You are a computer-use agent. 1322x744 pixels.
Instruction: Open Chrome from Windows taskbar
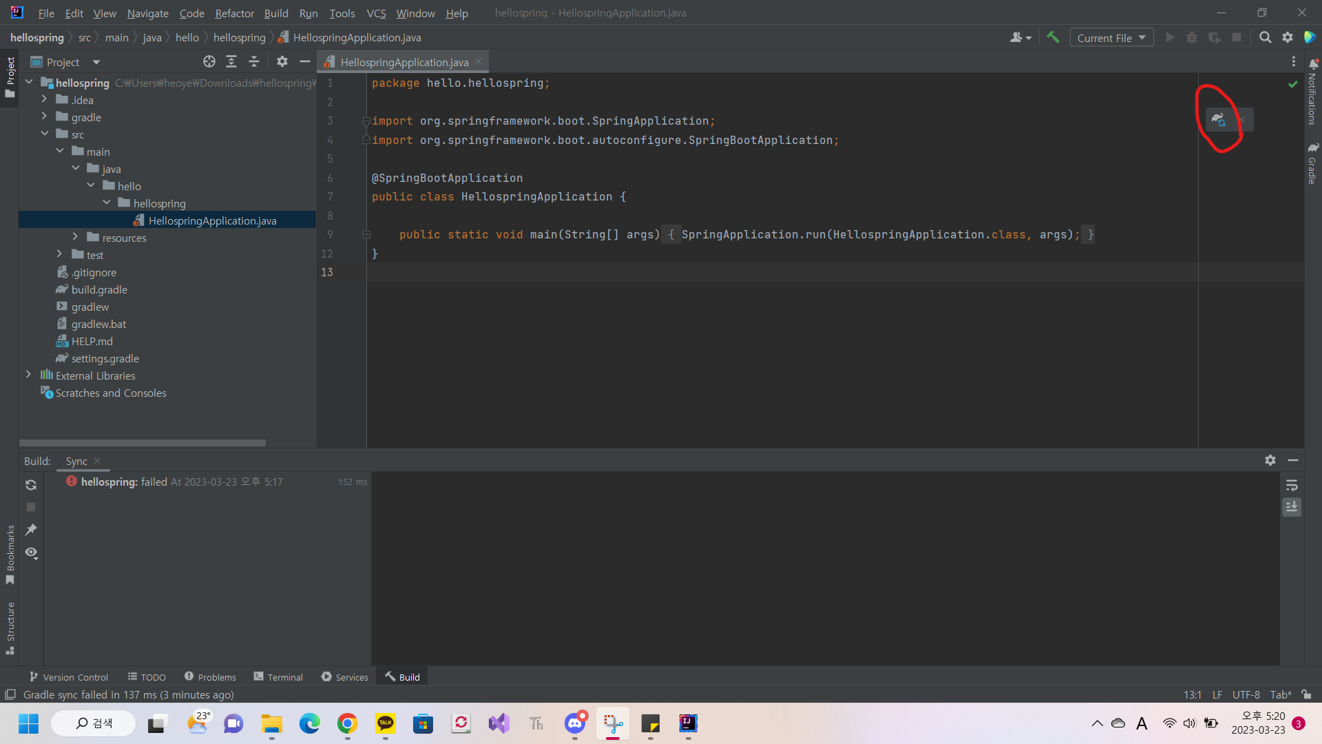coord(347,723)
